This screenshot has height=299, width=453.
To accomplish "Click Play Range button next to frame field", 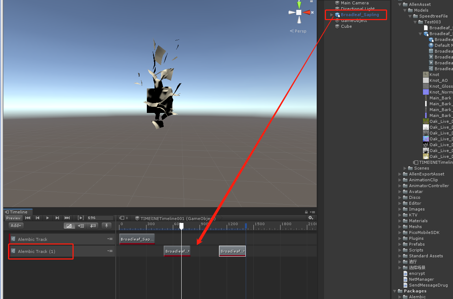I will (81, 217).
